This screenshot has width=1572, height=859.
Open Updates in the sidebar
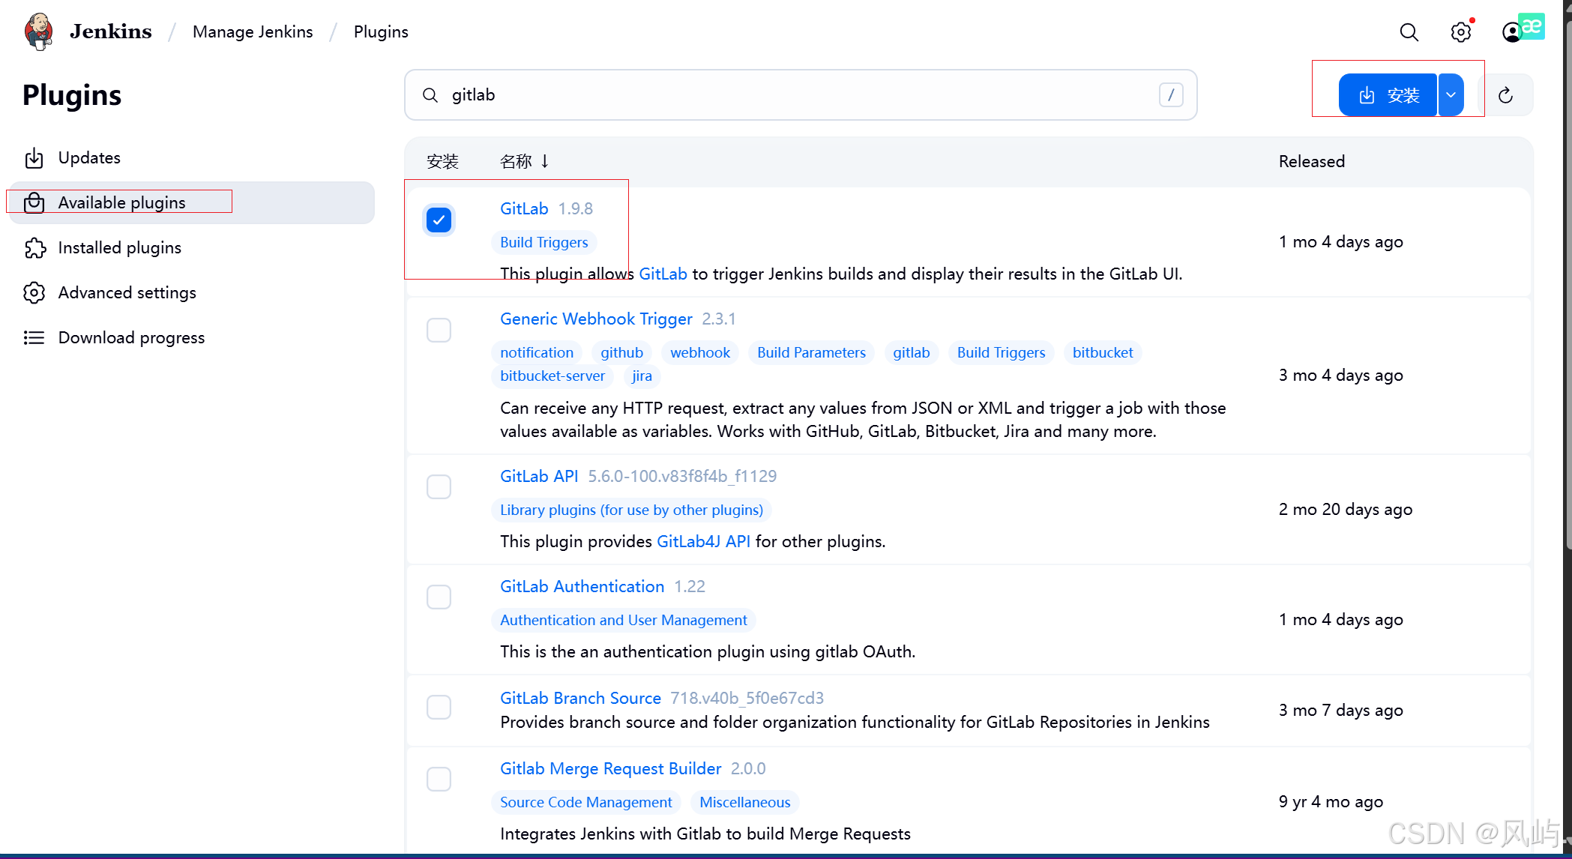[x=89, y=158]
